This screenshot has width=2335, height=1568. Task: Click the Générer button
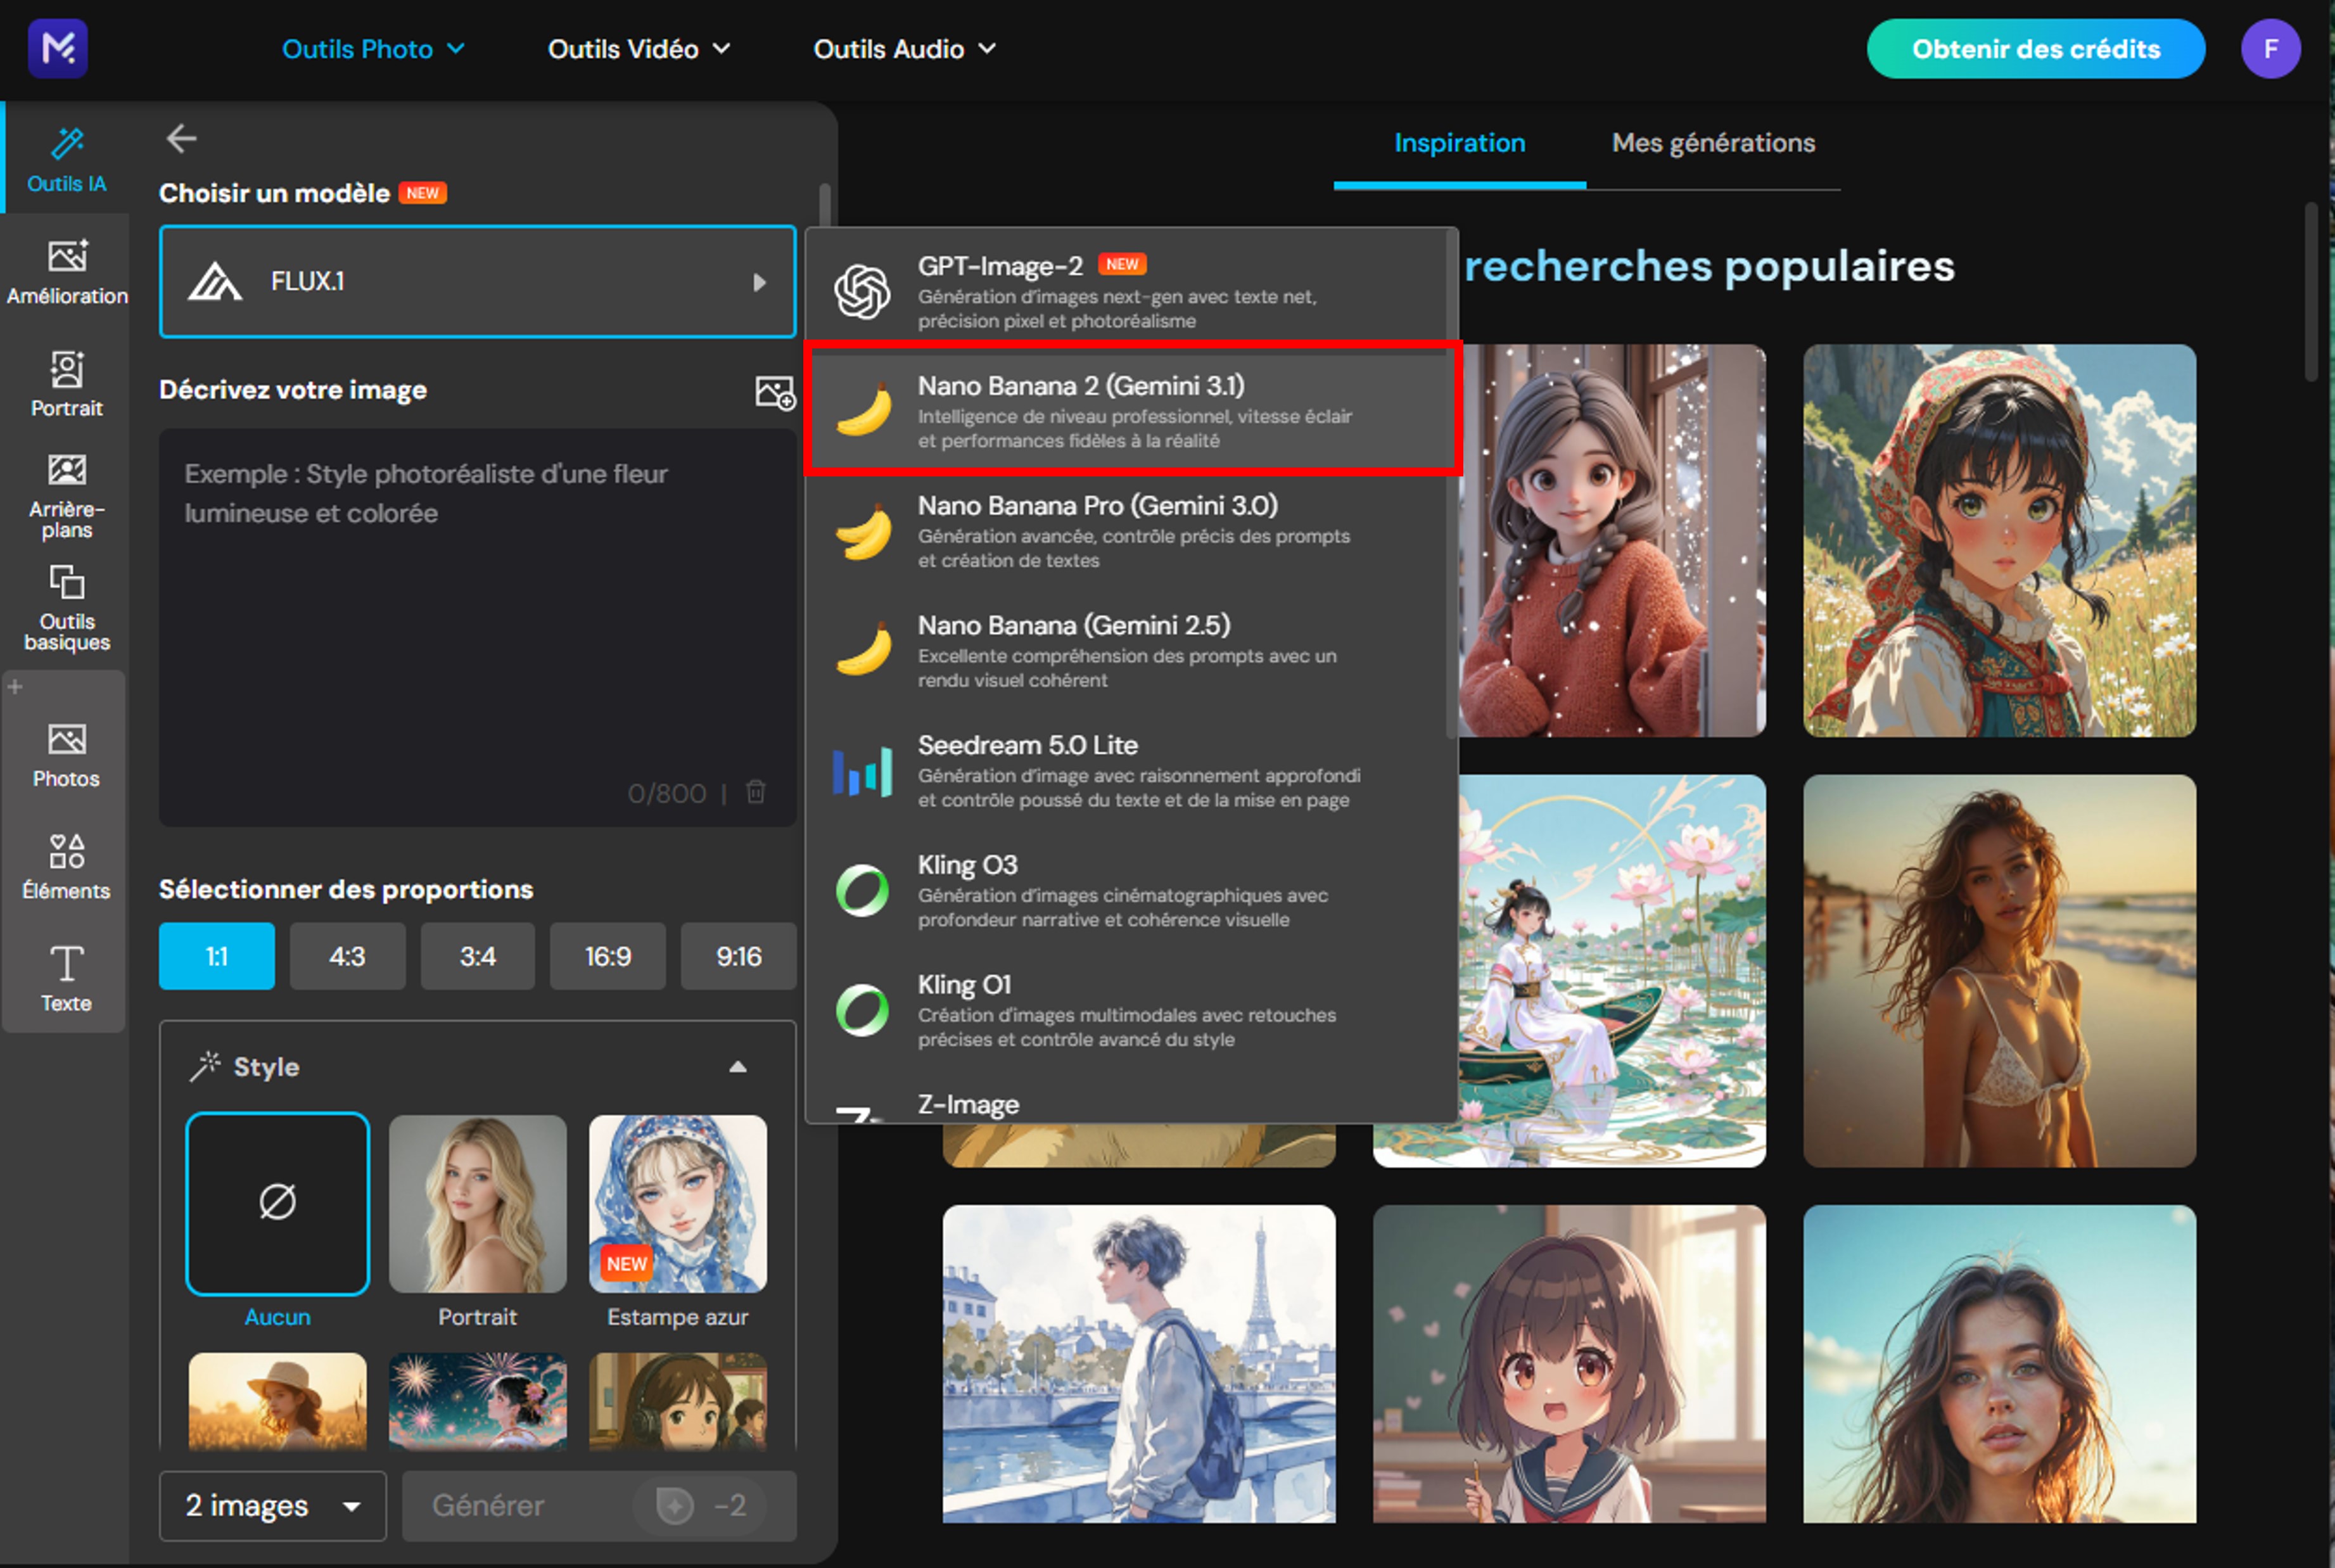pos(599,1505)
